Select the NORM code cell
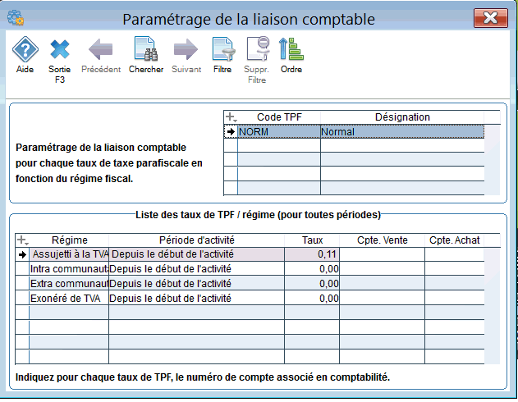 tap(279, 132)
